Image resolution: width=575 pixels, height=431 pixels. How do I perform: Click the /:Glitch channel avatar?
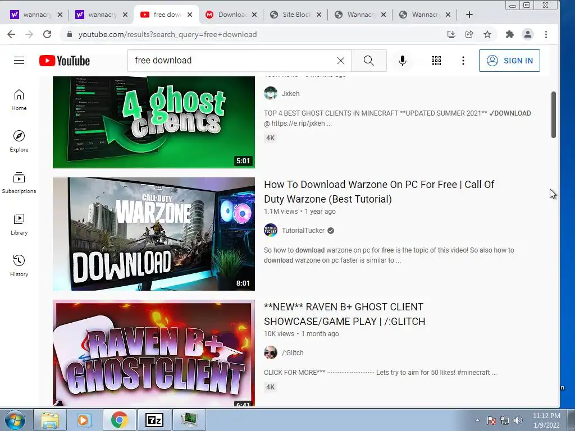[x=271, y=352]
